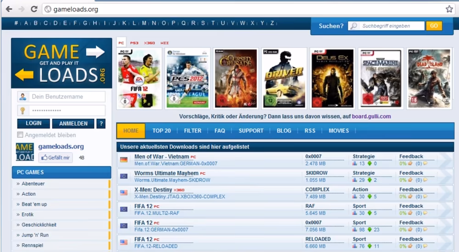Click the German flag beside Men of War
Image resolution: width=459 pixels, height=252 pixels.
[x=123, y=160]
